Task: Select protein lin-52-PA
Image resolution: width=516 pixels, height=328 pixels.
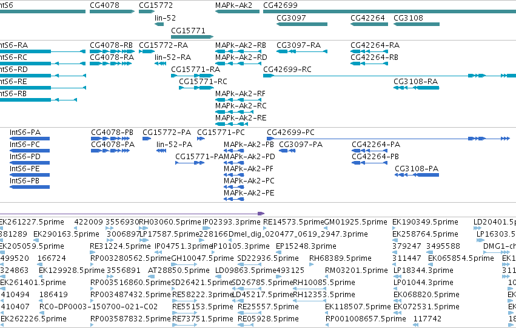Action: pos(175,145)
